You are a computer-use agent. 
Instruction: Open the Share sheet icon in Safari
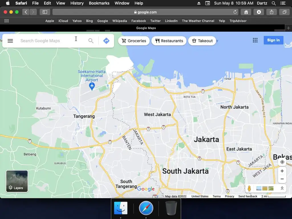pos(272,12)
